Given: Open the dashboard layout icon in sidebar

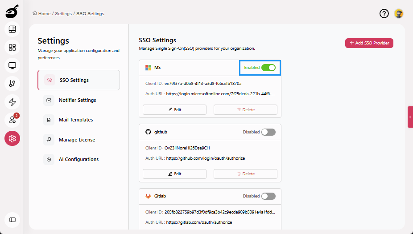Looking at the screenshot, I should pos(12,29).
